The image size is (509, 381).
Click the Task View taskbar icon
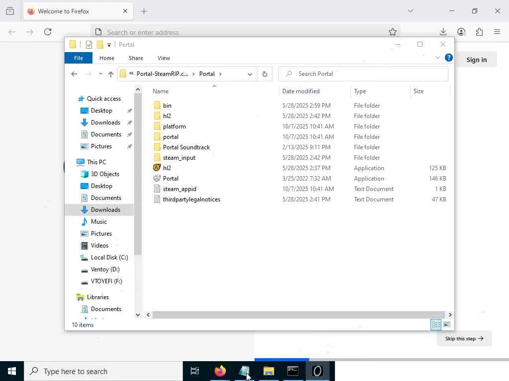click(195, 371)
